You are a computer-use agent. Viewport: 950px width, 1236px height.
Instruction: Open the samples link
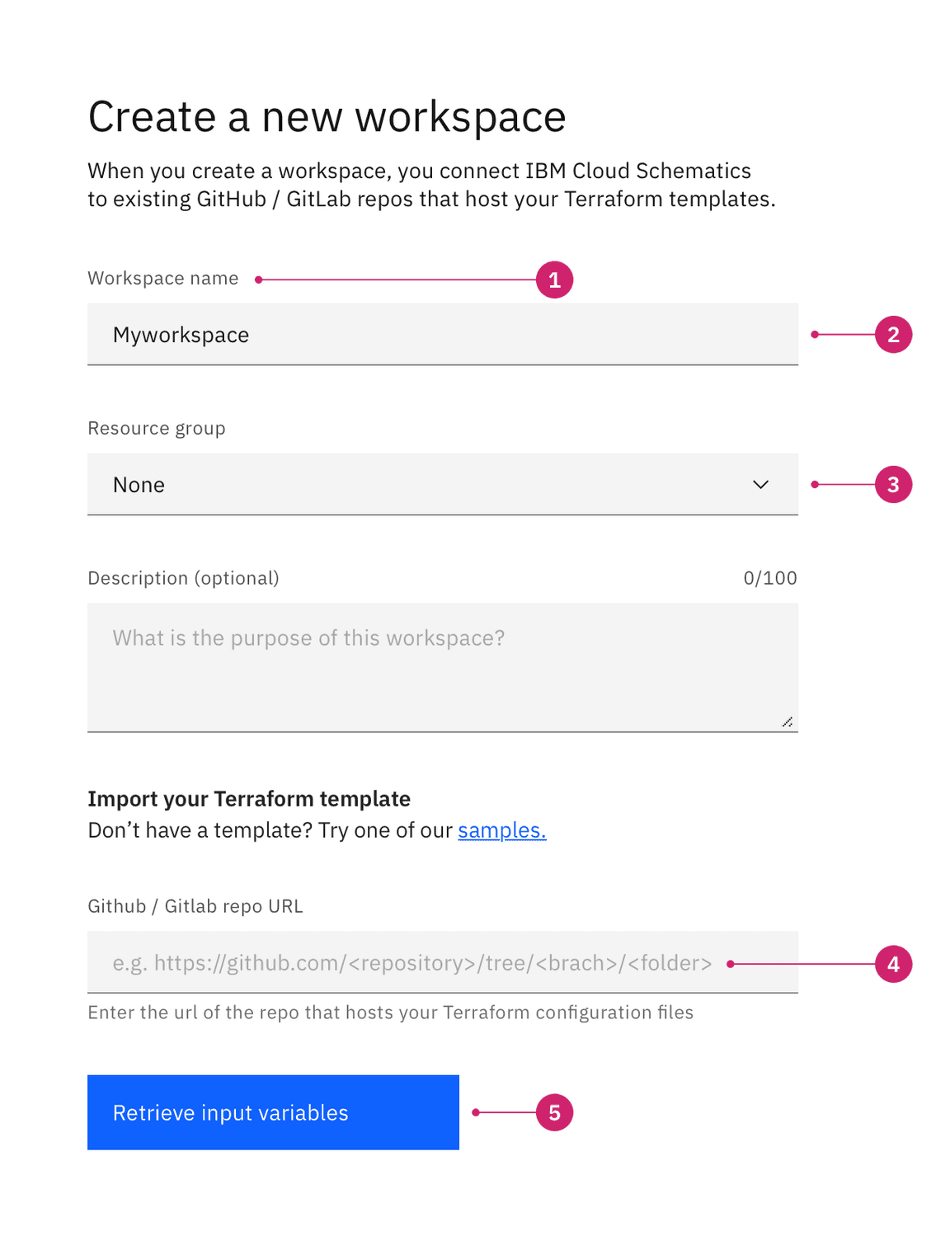(501, 830)
